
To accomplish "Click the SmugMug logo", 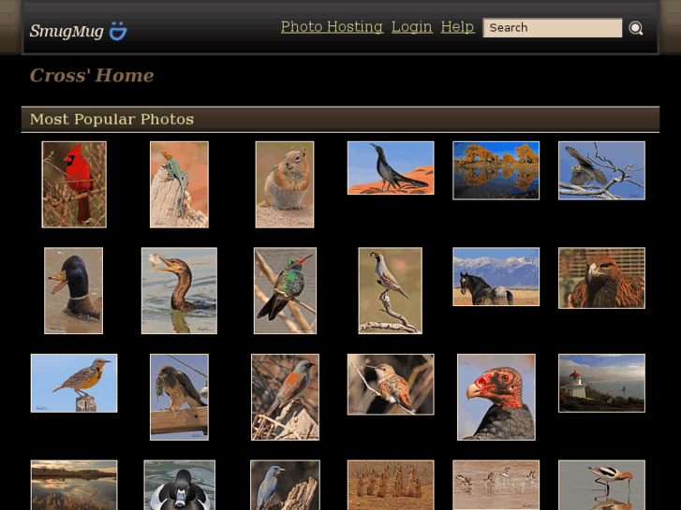I will 78,31.
